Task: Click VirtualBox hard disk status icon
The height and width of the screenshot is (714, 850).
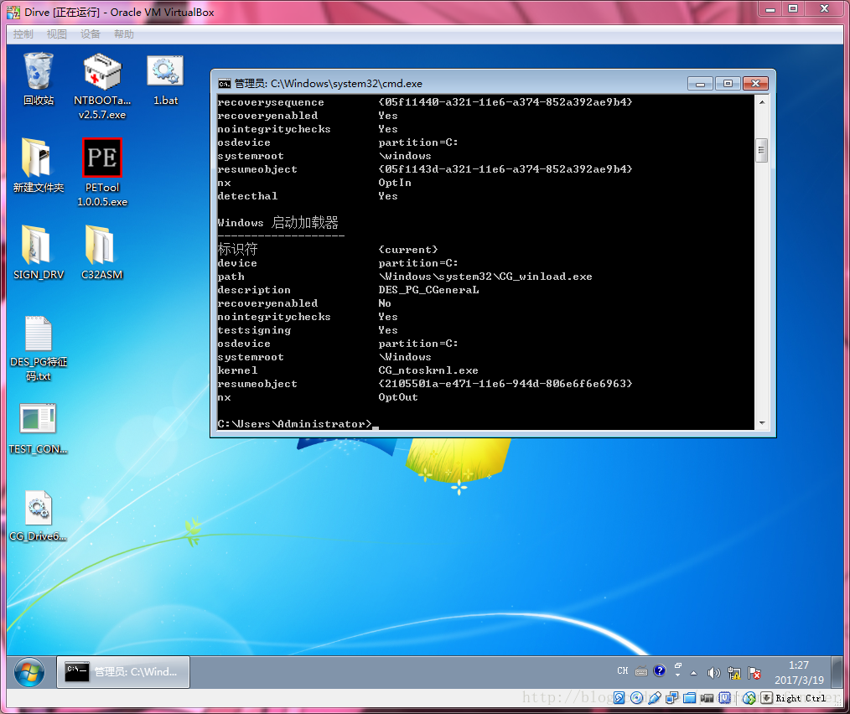Action: pos(619,698)
